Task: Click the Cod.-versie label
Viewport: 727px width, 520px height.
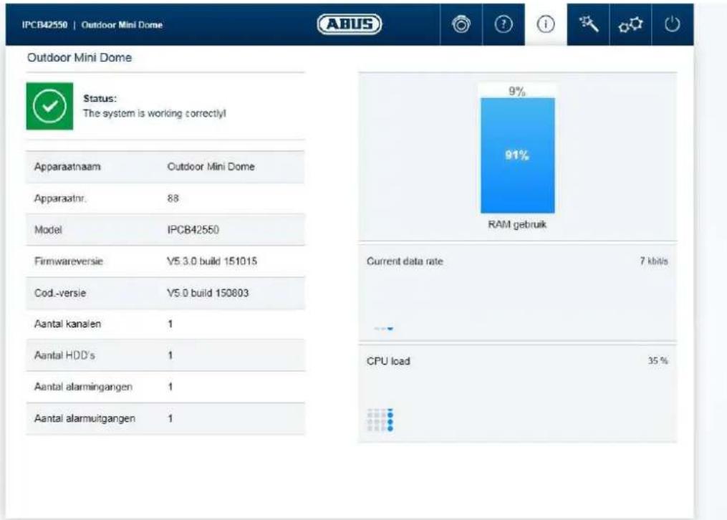Action: point(60,293)
